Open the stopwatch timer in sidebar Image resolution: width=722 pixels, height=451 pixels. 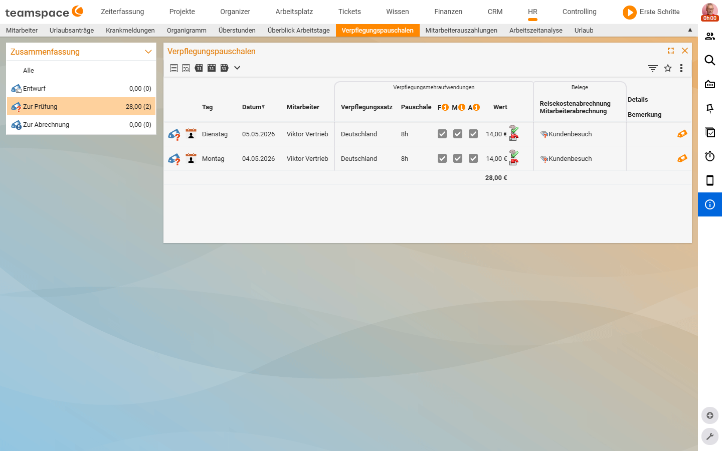click(710, 156)
